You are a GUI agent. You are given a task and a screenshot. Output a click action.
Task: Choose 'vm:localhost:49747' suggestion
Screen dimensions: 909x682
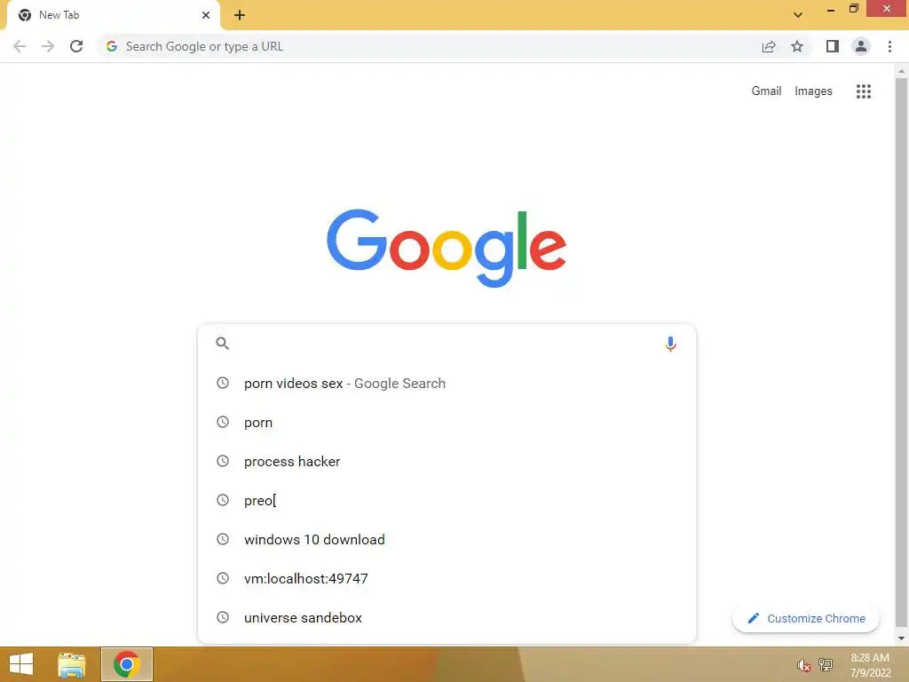pos(447,578)
